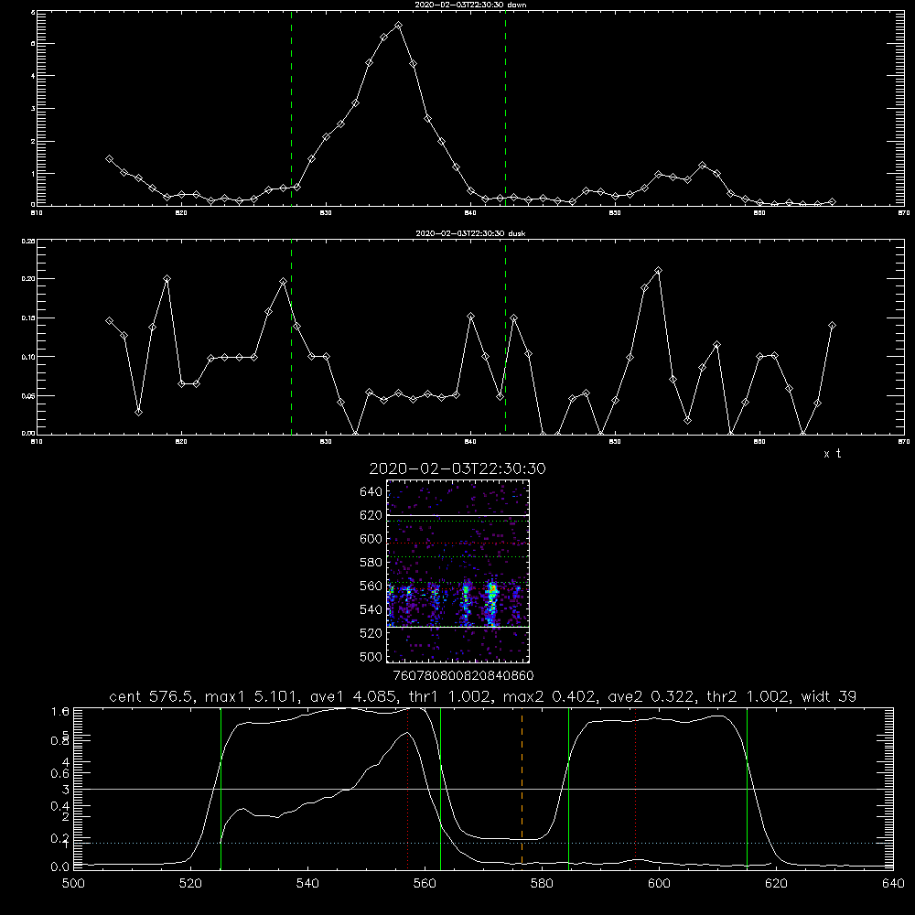The height and width of the screenshot is (915, 915).
Task: Click the '560' y-axis label of spectrogram
Action: pyautogui.click(x=371, y=586)
